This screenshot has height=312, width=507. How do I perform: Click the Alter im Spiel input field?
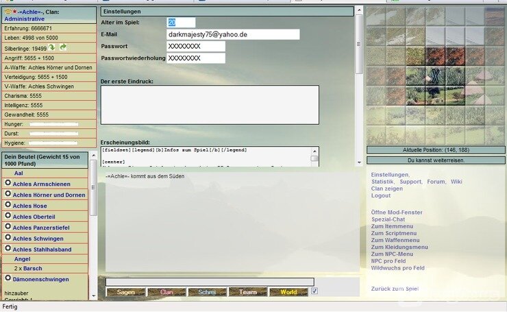pos(181,23)
